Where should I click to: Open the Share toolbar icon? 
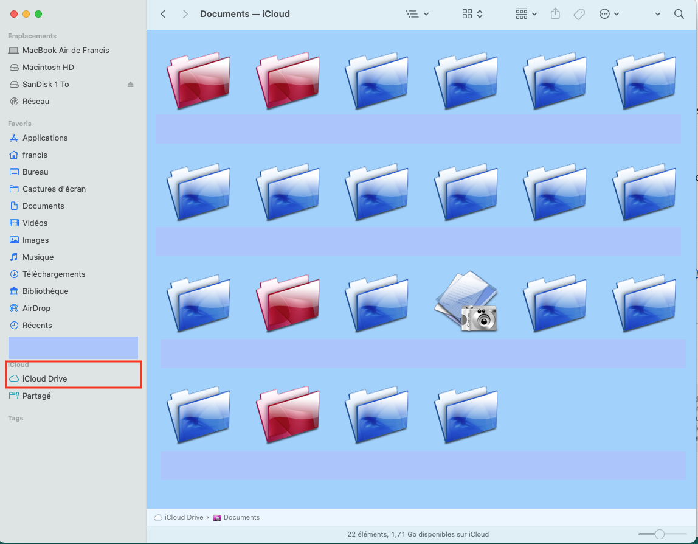click(x=555, y=14)
